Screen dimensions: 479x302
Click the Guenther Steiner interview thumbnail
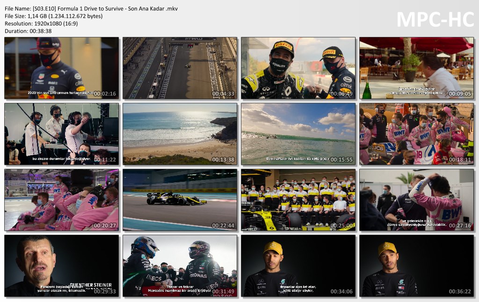pyautogui.click(x=61, y=266)
